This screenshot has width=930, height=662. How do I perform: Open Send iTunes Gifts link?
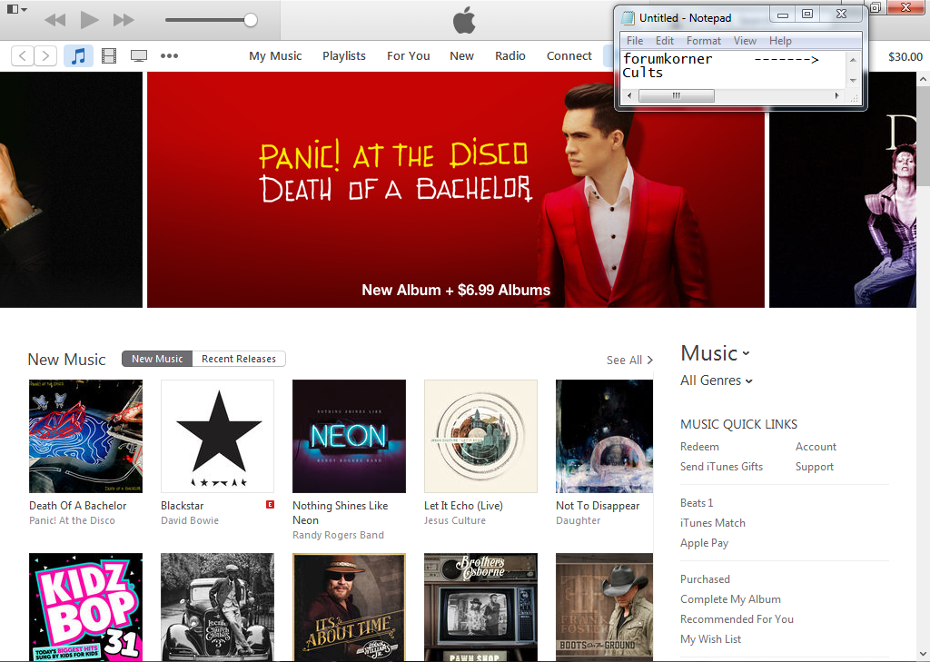click(x=721, y=467)
